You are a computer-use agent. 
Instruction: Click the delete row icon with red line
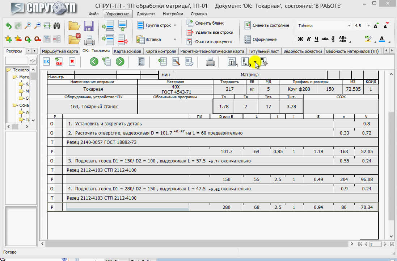pos(123,40)
